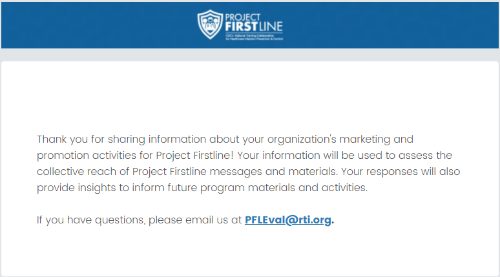This screenshot has height=277, width=500.
Task: Click the Project Firstline shield logo icon
Action: [210, 23]
